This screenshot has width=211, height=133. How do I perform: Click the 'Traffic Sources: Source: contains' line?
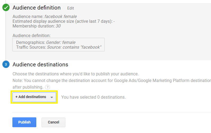pos(59,47)
